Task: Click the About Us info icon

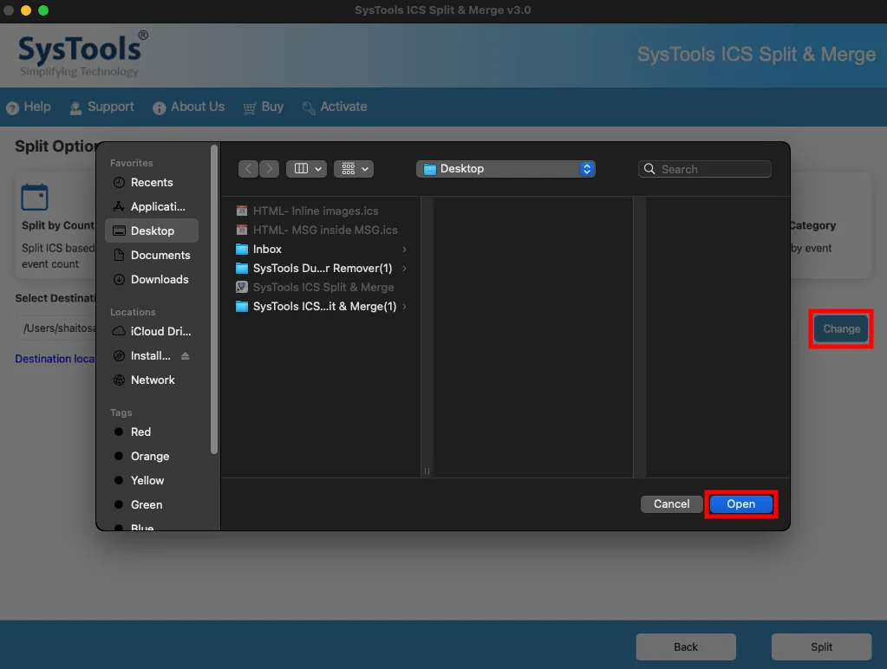Action: coord(159,107)
